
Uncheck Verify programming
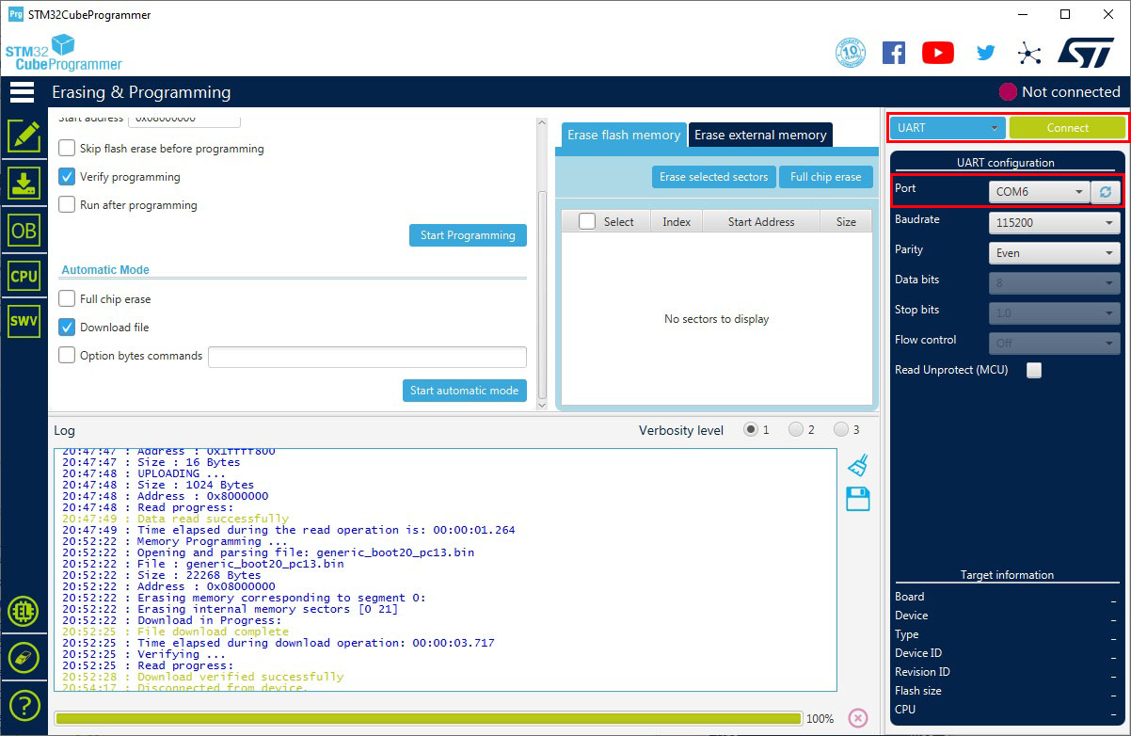[x=67, y=176]
